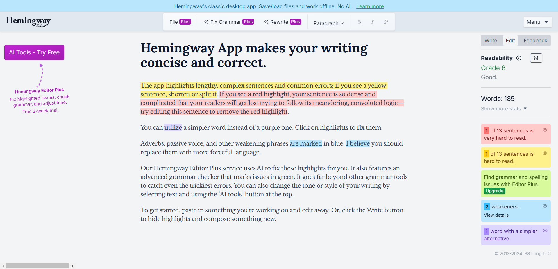Screen dimensions: 558x269
Task: Open the Feedback tab
Action: click(x=535, y=41)
